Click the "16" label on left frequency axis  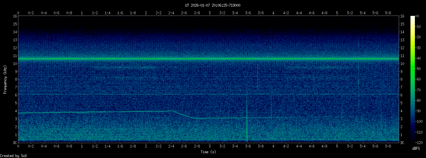15,16
